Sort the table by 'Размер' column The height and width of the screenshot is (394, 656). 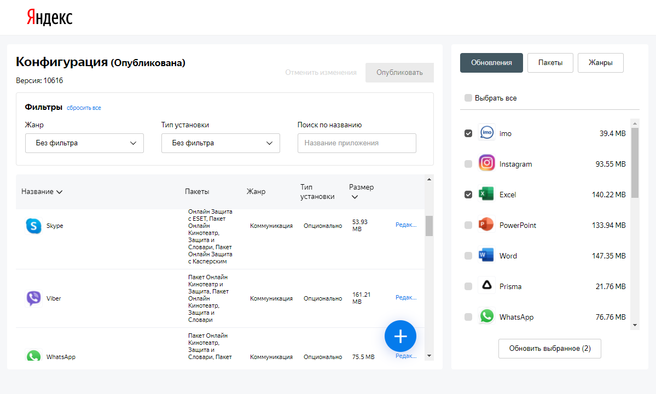[x=362, y=191]
